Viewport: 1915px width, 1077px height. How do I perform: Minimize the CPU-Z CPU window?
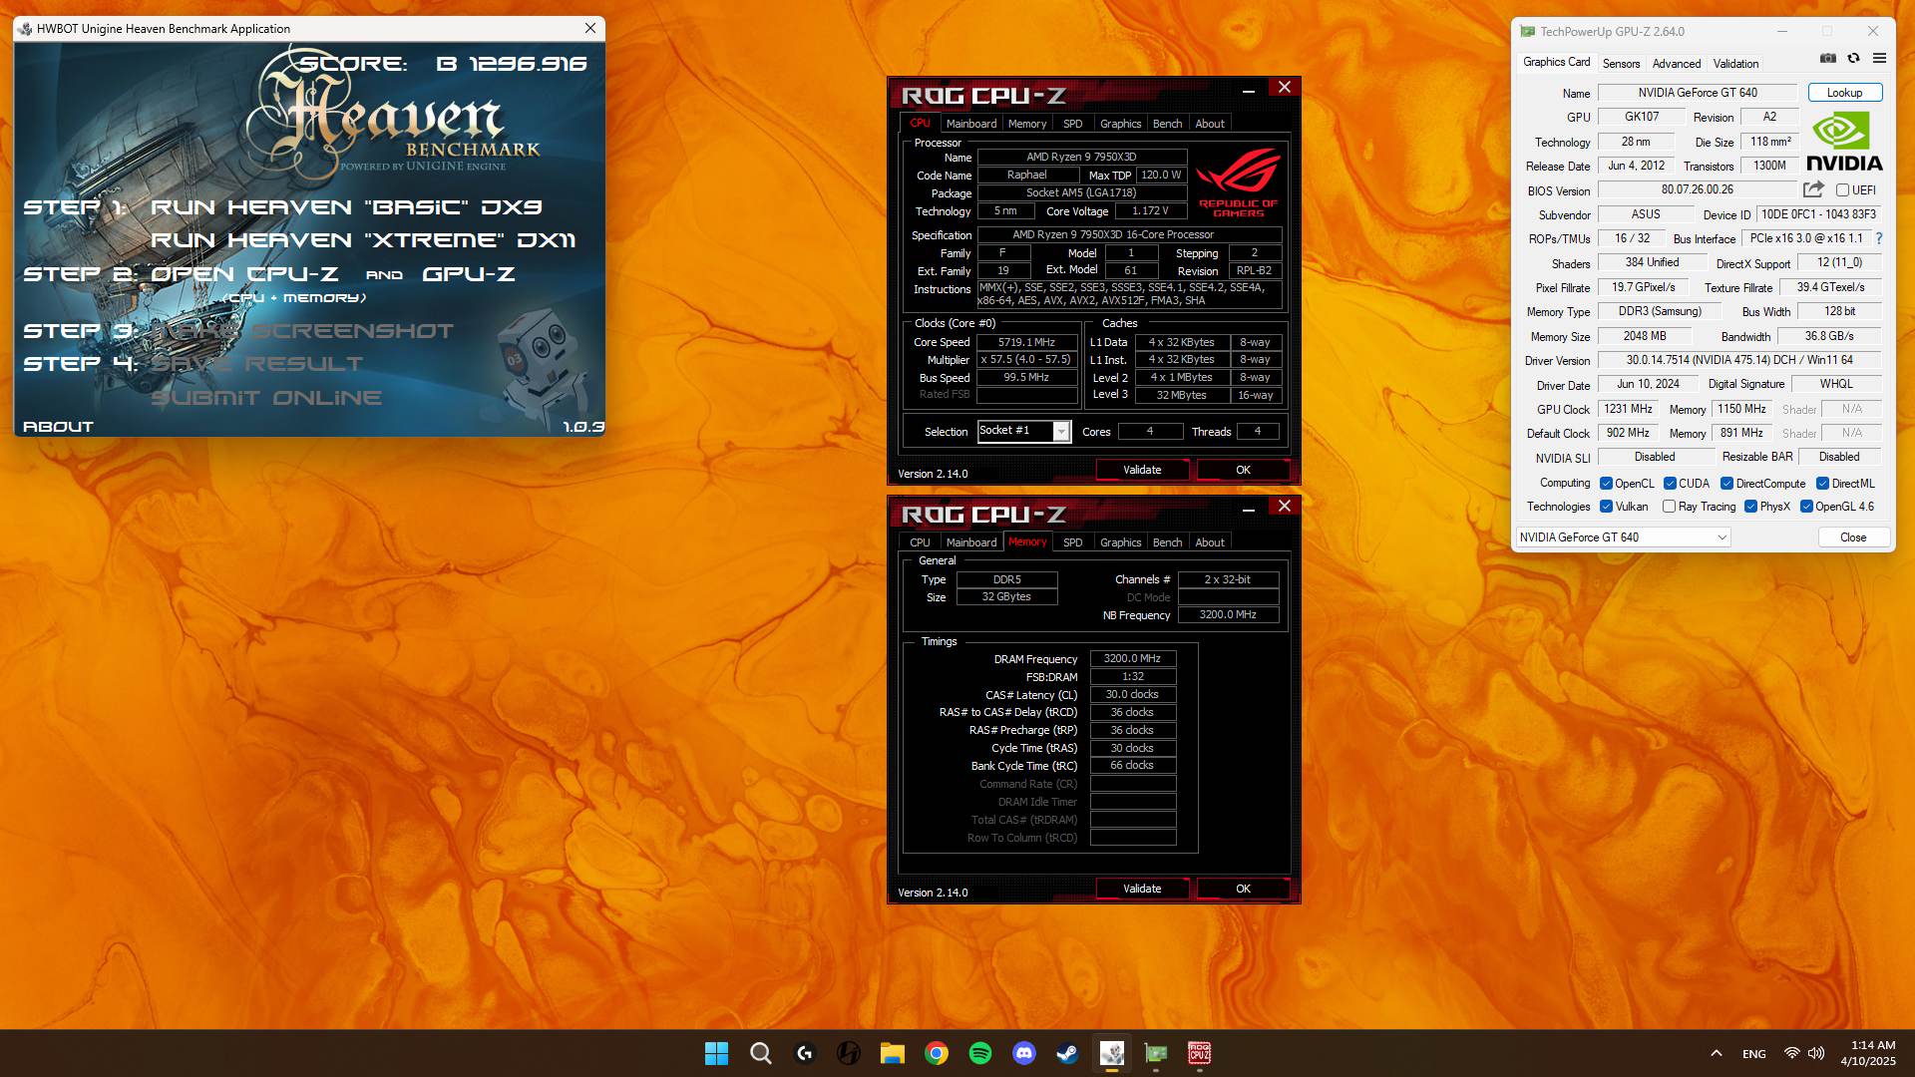1248,91
